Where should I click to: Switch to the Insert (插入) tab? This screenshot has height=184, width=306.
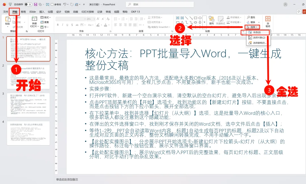coord(42,12)
